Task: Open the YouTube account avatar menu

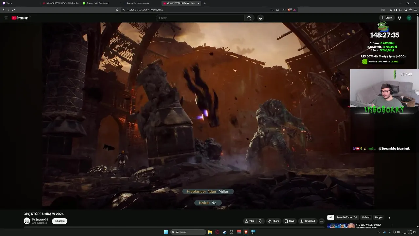Action: [409, 18]
